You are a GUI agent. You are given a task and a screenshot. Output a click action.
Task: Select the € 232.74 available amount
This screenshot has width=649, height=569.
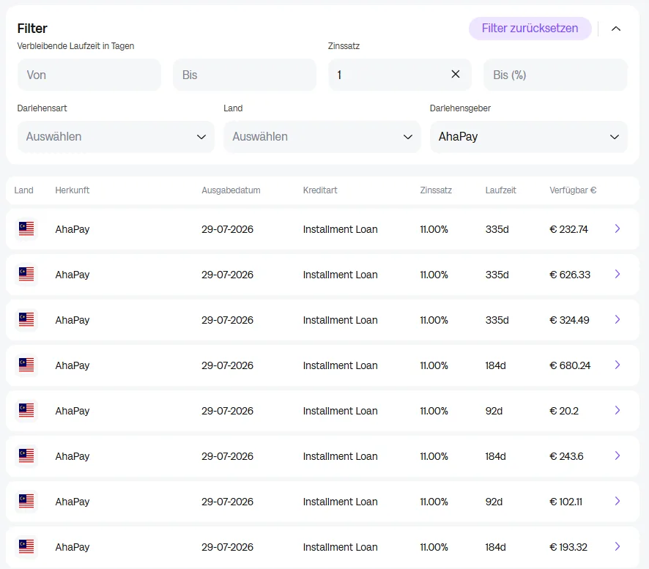coord(568,229)
